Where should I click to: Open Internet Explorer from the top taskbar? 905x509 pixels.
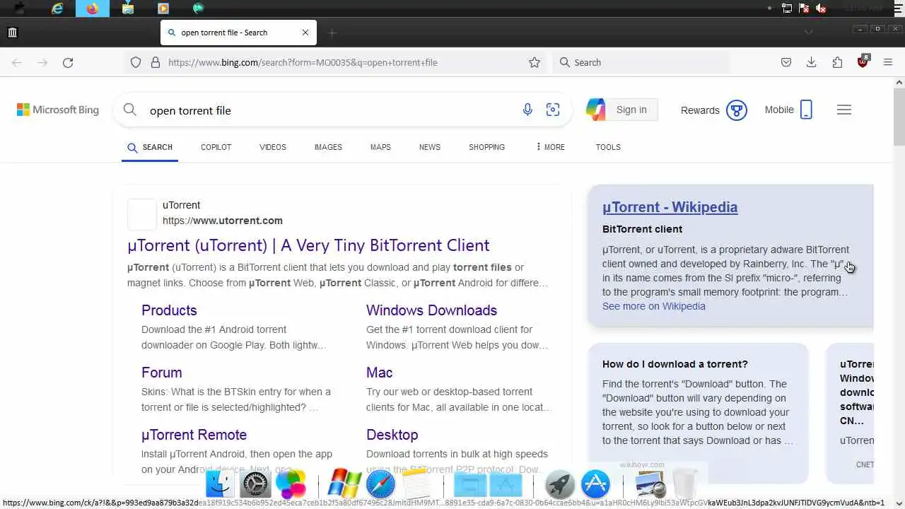(x=57, y=8)
